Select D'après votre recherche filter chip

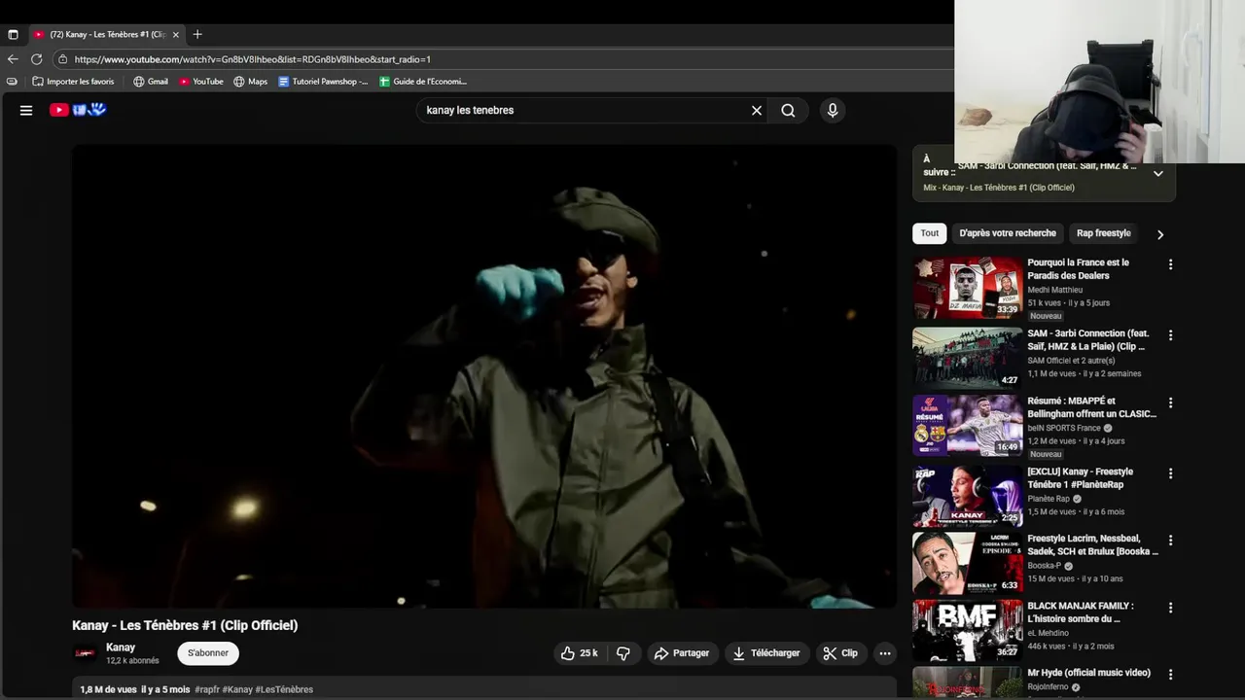coord(1008,233)
